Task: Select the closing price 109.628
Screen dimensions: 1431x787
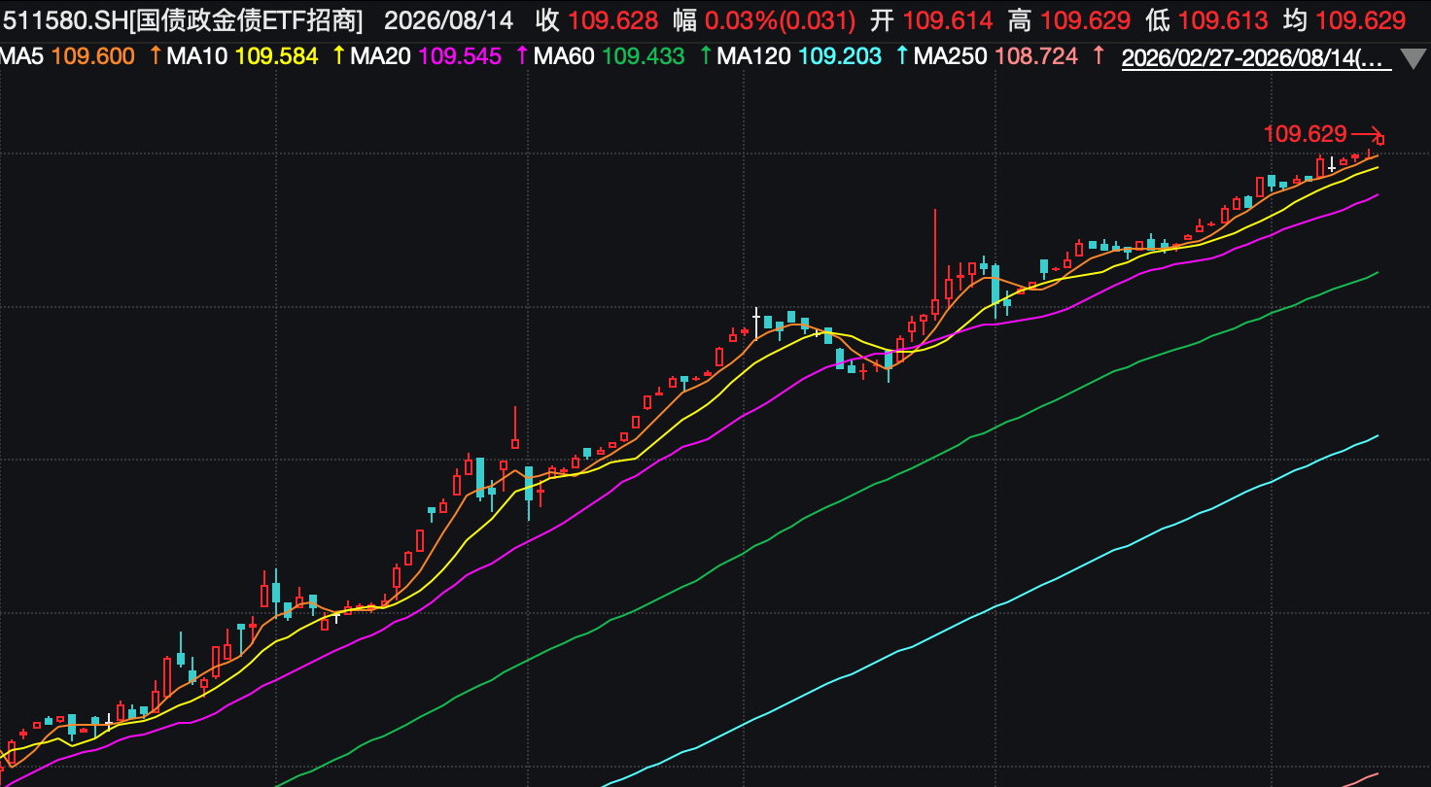Action: (612, 19)
